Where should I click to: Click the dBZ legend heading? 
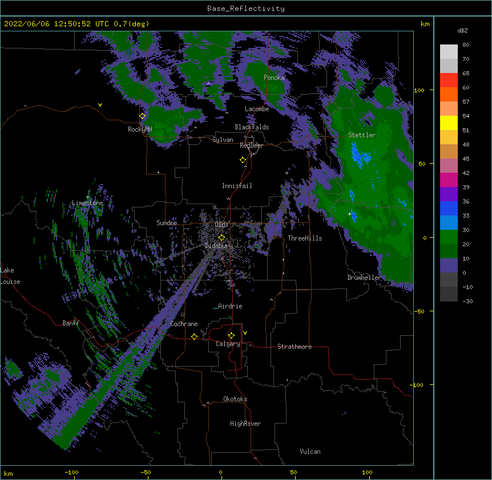pyautogui.click(x=462, y=30)
